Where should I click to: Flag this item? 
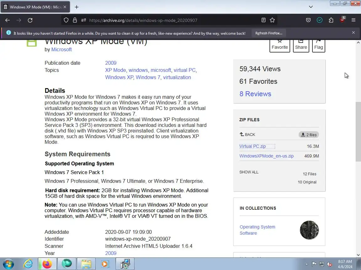pos(319,46)
